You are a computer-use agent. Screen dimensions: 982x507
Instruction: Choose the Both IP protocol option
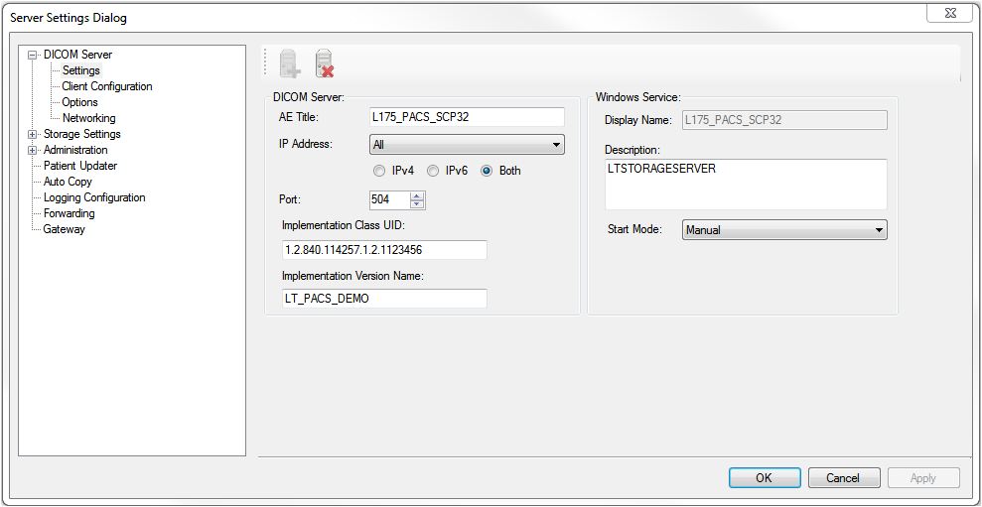click(x=487, y=171)
